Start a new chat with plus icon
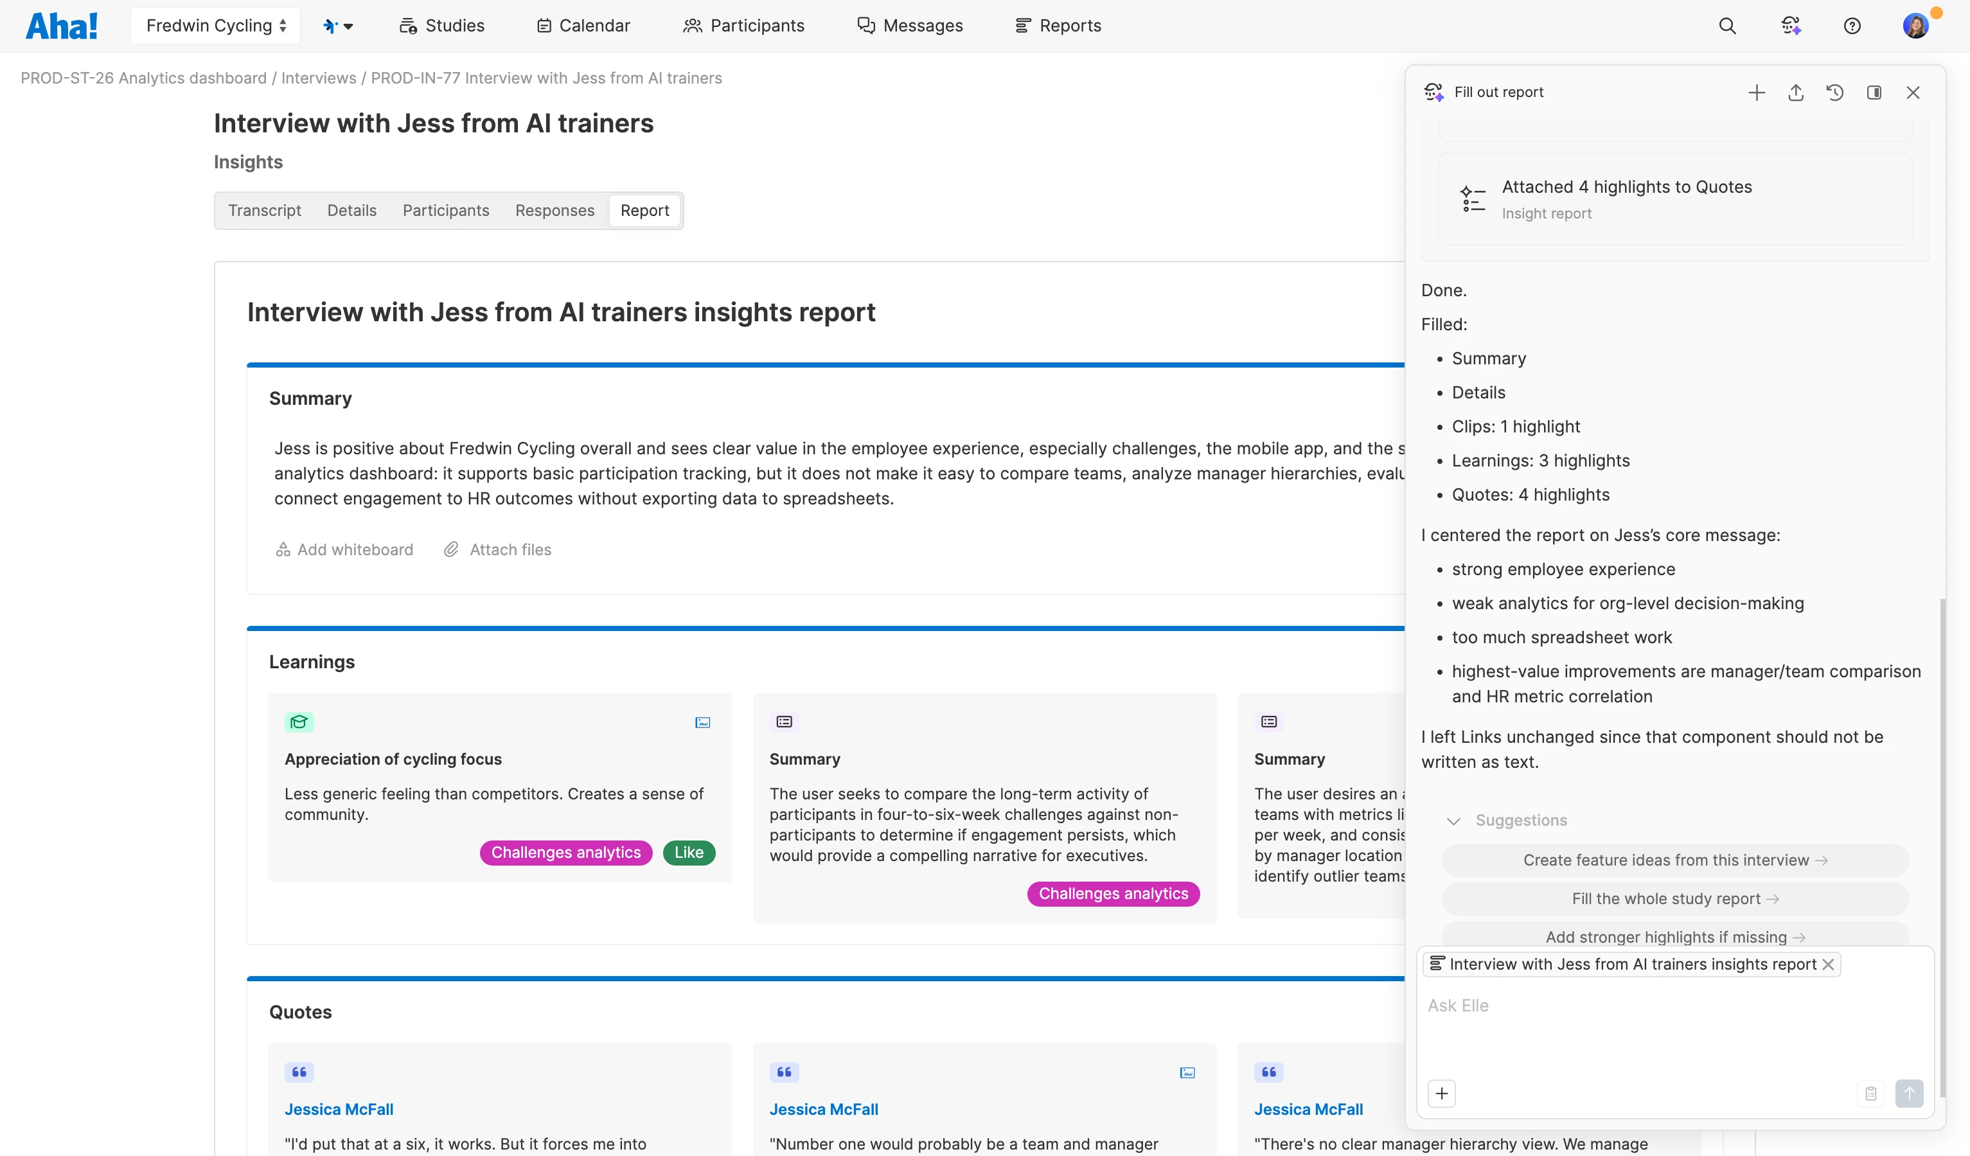Image resolution: width=1970 pixels, height=1156 pixels. coord(1757,93)
